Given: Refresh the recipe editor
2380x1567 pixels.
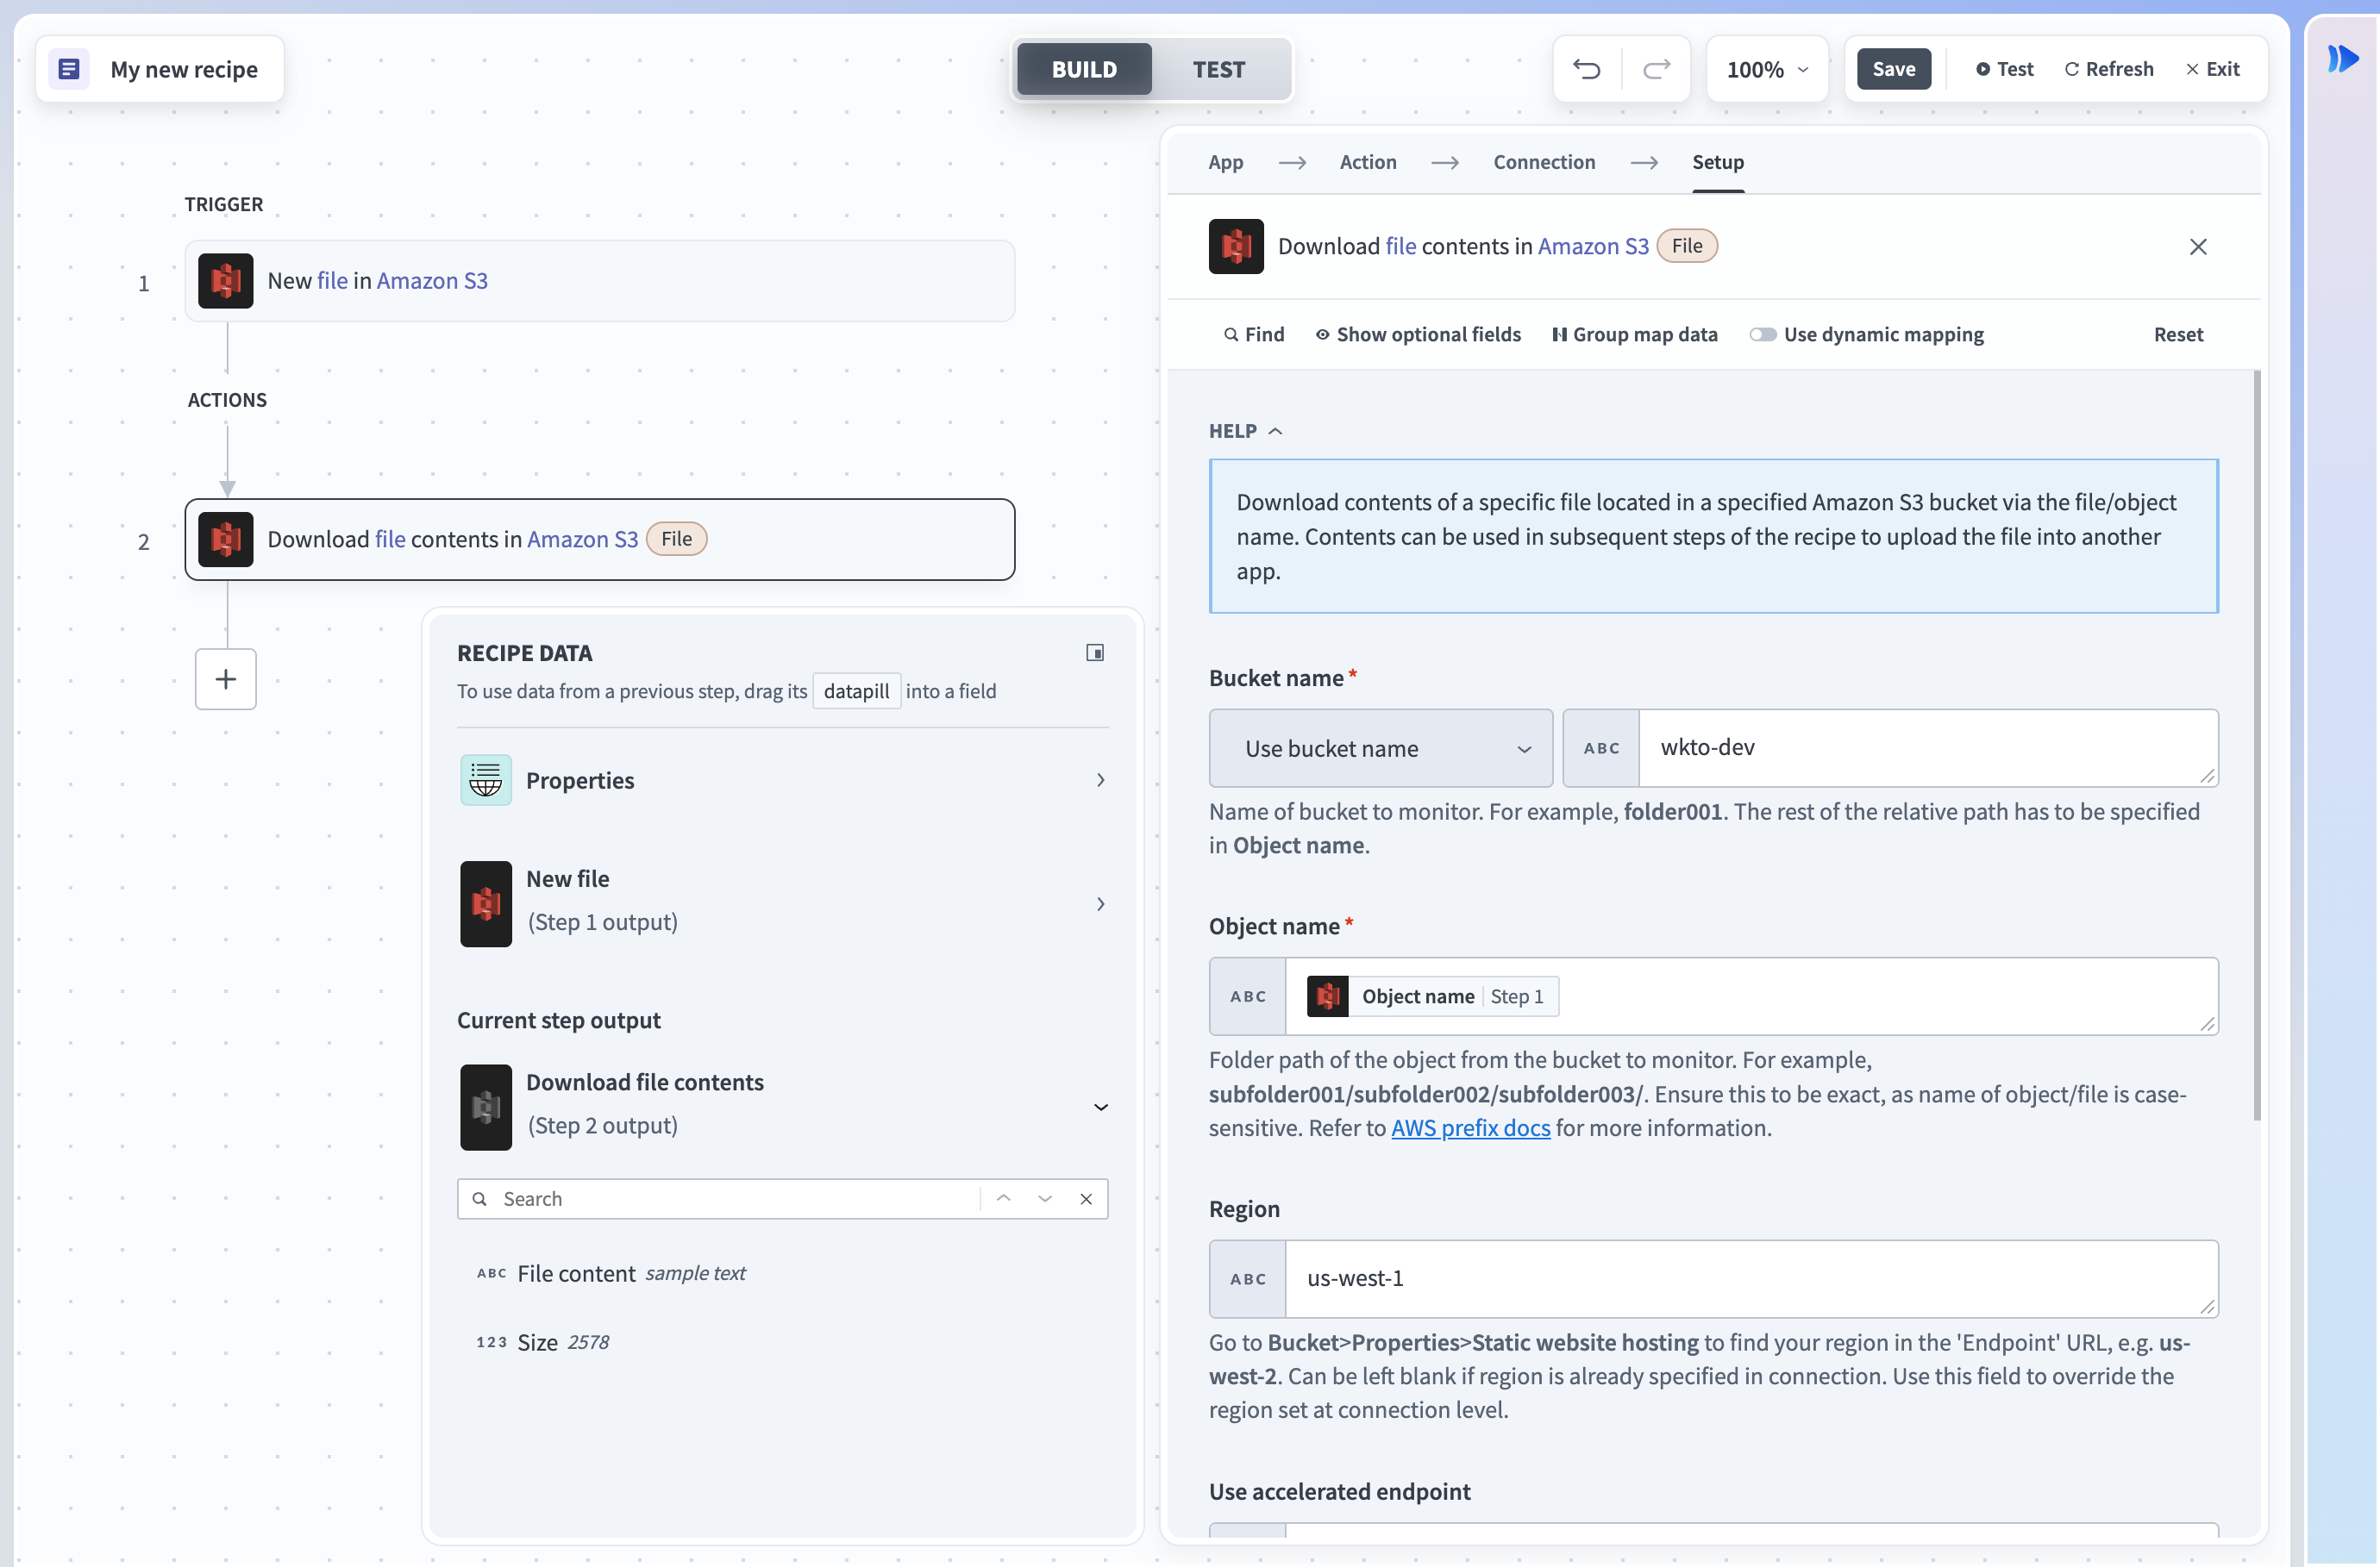Looking at the screenshot, I should click(x=2109, y=69).
